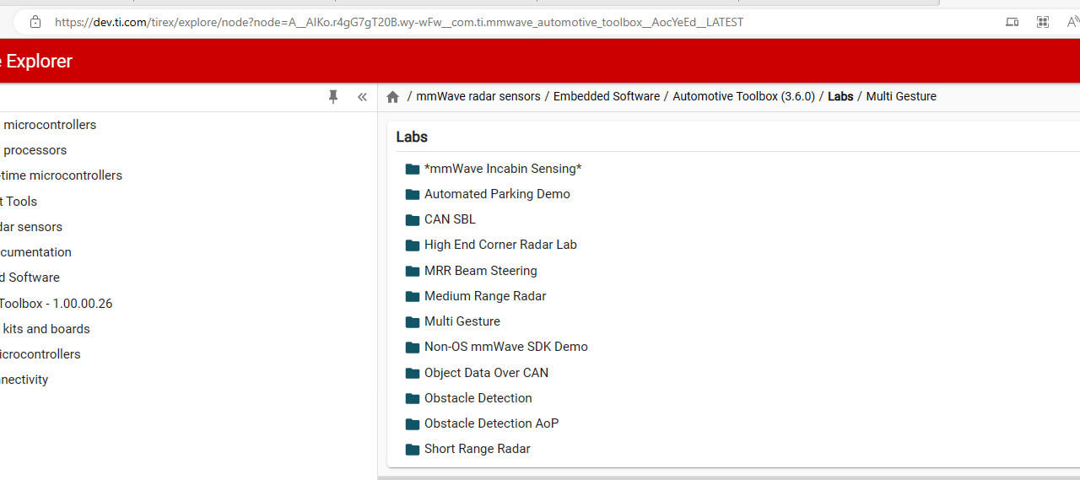Navigate to Automotive Toolbox (3.6.0) breadcrumb
Viewport: 1080px width, 480px height.
coord(744,96)
